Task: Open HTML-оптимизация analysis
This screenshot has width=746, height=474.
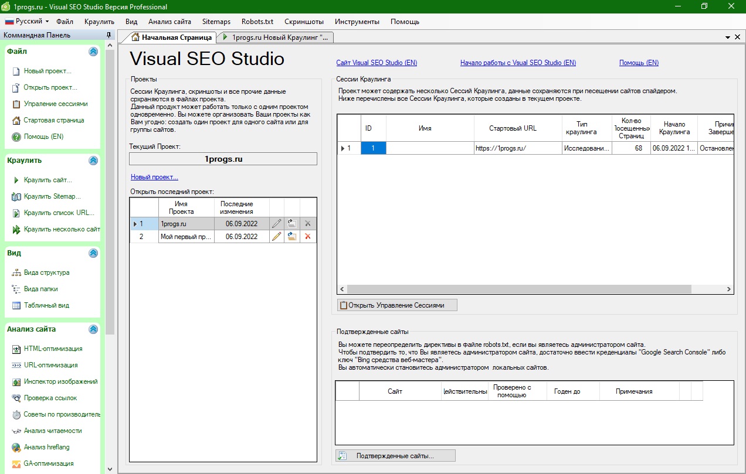Action: tap(53, 349)
